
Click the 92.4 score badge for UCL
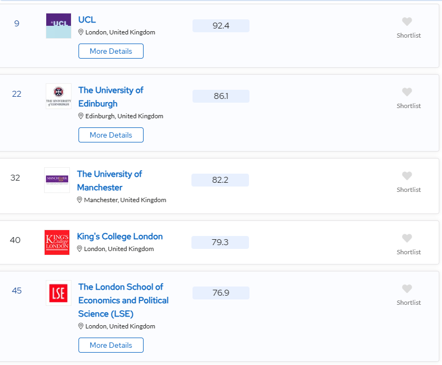point(220,26)
